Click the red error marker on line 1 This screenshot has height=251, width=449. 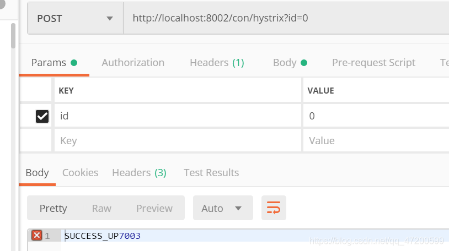pyautogui.click(x=36, y=236)
